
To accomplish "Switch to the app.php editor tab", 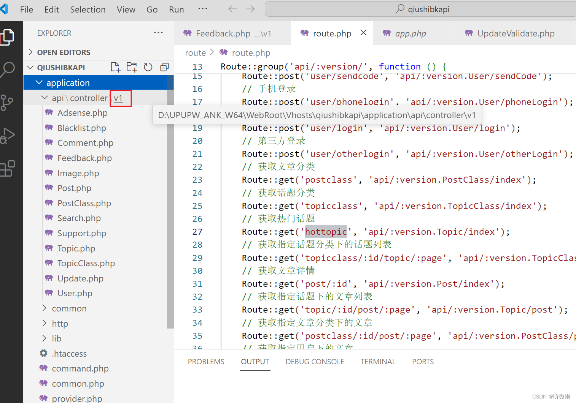I will 414,33.
